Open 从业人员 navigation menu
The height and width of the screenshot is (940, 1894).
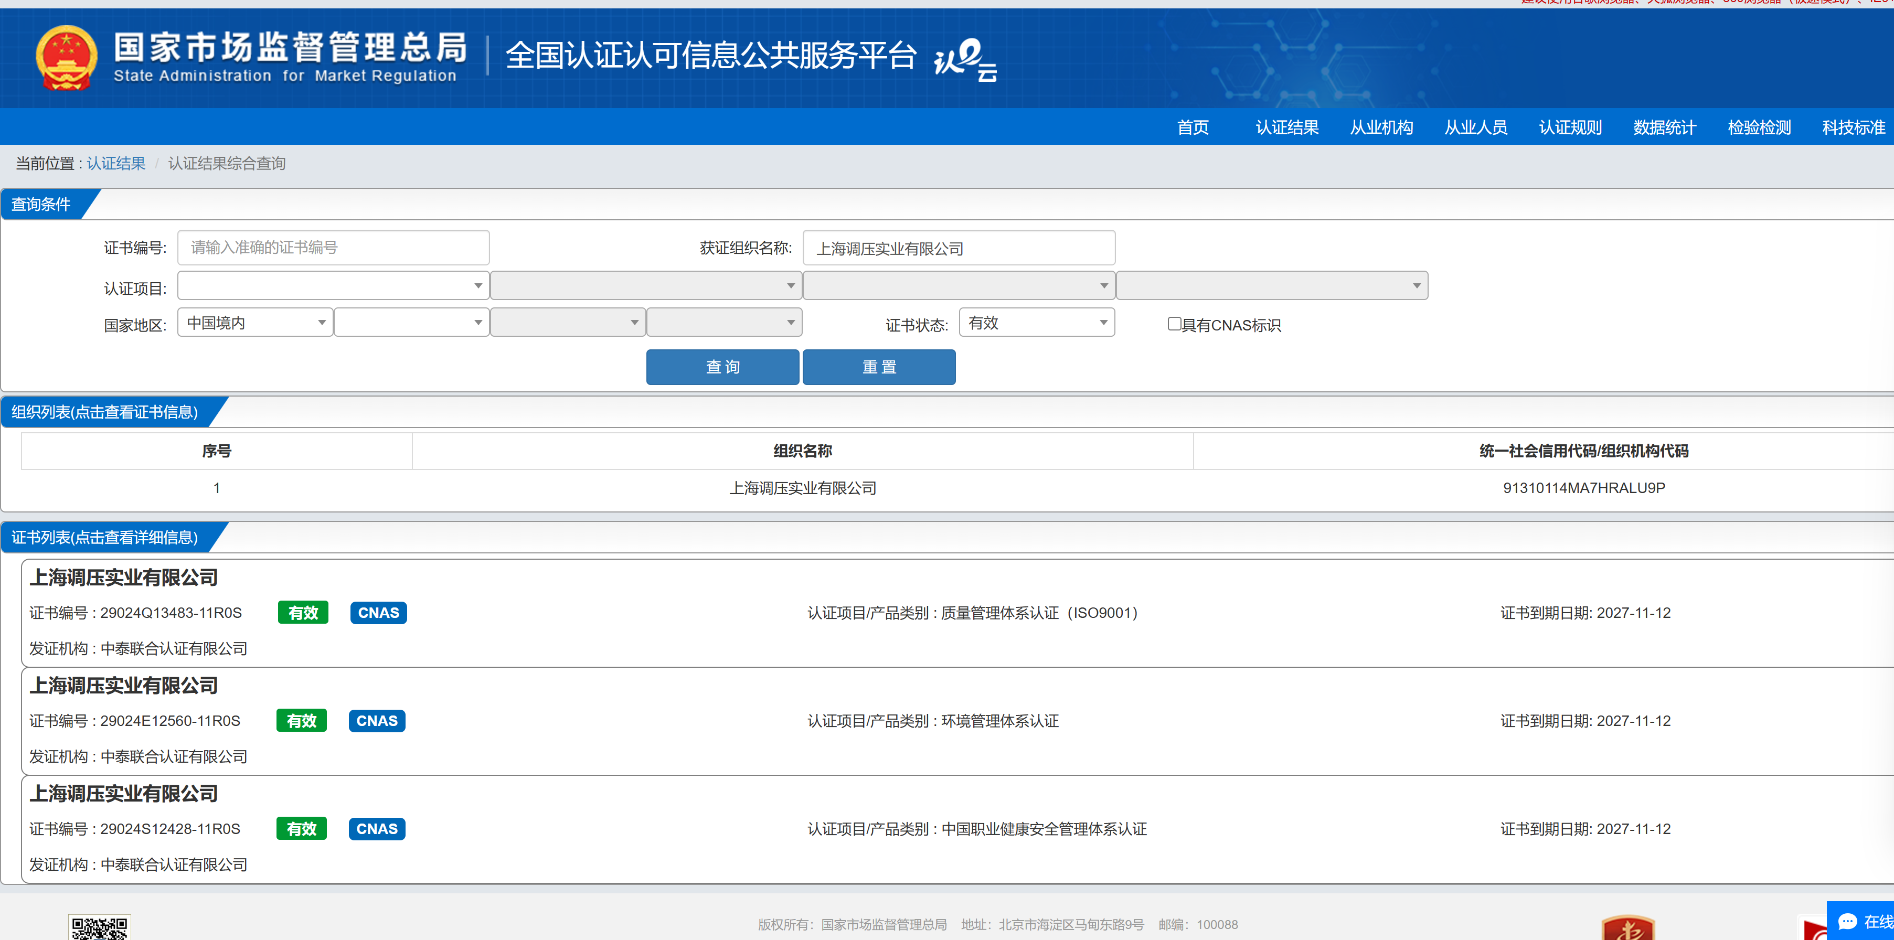(1476, 128)
